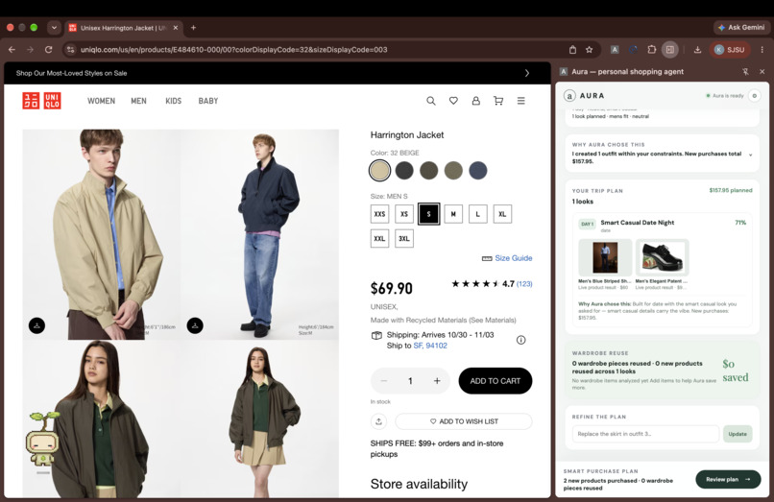The image size is (774, 502).
Task: Open the shopping cart icon
Action: click(x=498, y=101)
